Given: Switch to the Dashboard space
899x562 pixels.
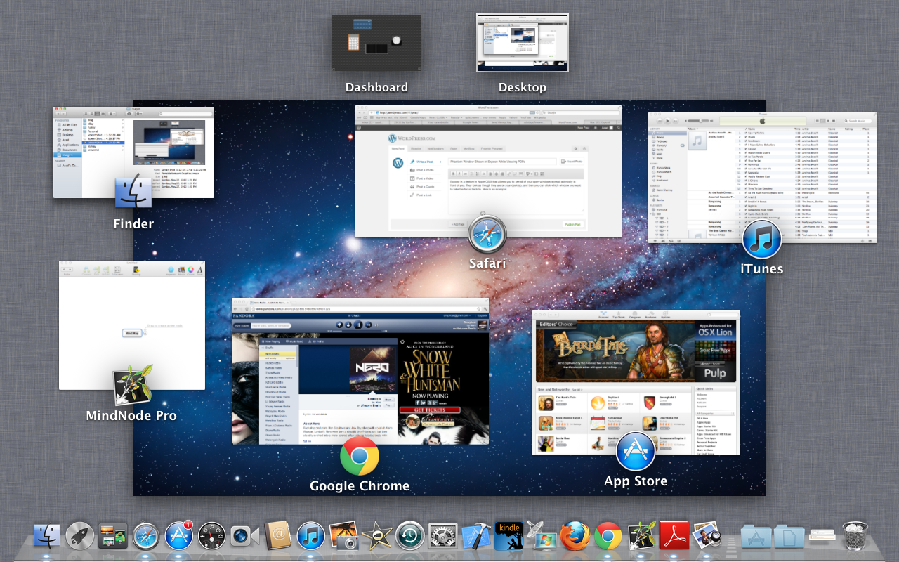Looking at the screenshot, I should pyautogui.click(x=376, y=44).
